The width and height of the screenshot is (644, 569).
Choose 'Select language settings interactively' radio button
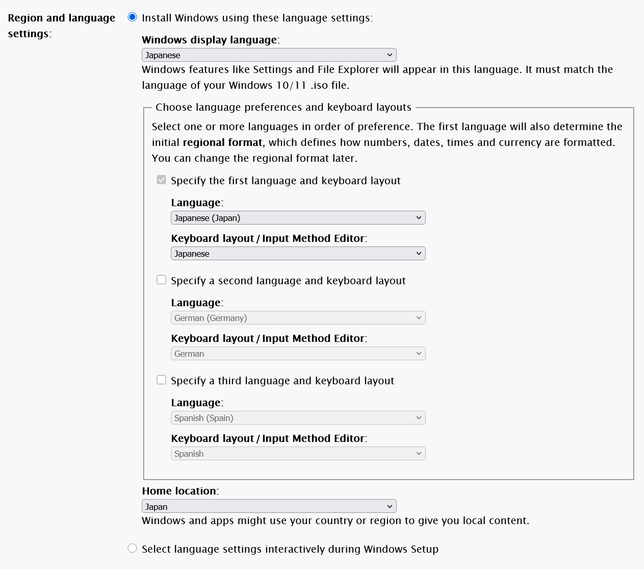click(133, 549)
